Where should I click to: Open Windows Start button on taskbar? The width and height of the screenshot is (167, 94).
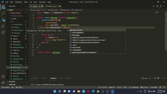pos(55,91)
